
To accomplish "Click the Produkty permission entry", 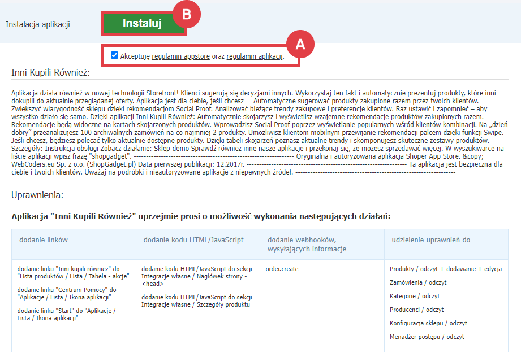I will (446, 269).
